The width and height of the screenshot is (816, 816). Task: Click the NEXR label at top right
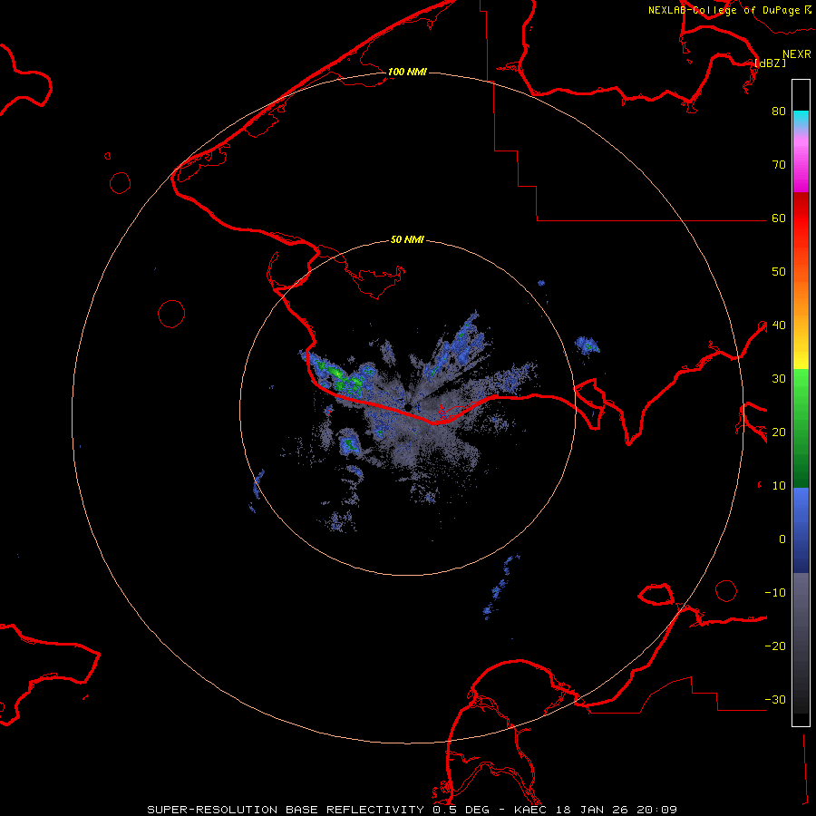coord(797,54)
